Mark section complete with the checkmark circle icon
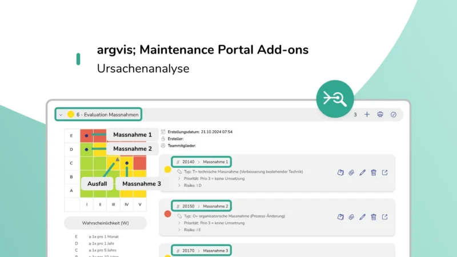This screenshot has height=257, width=457. [394, 115]
